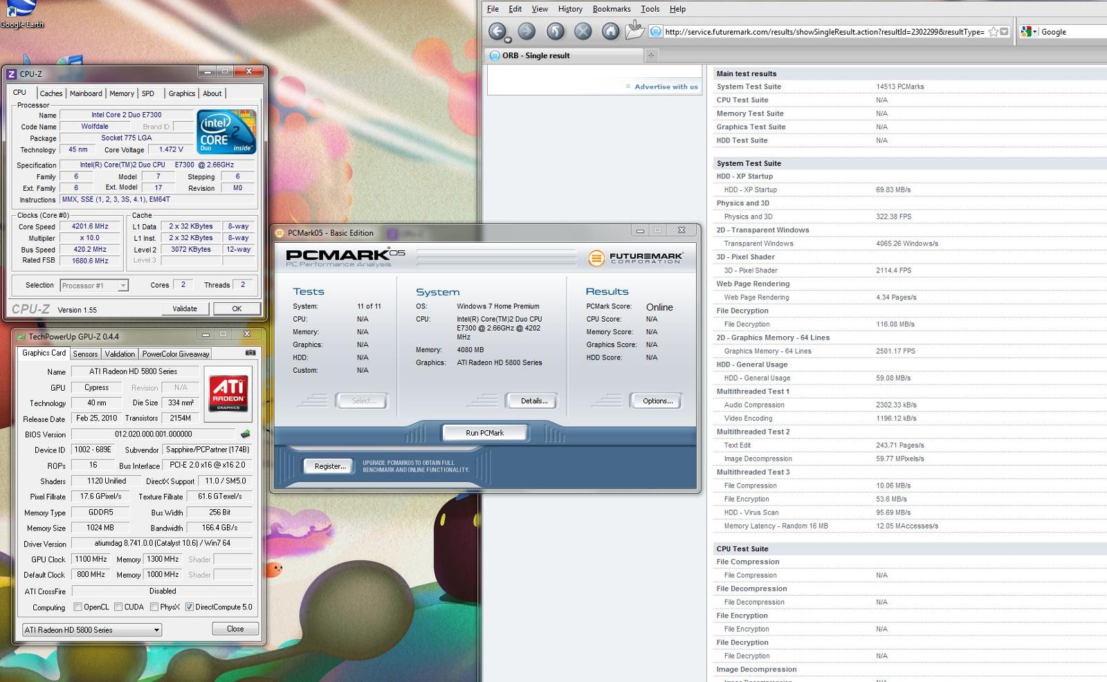Toggle the OpenCL checkbox in GPU-Z

coord(77,607)
